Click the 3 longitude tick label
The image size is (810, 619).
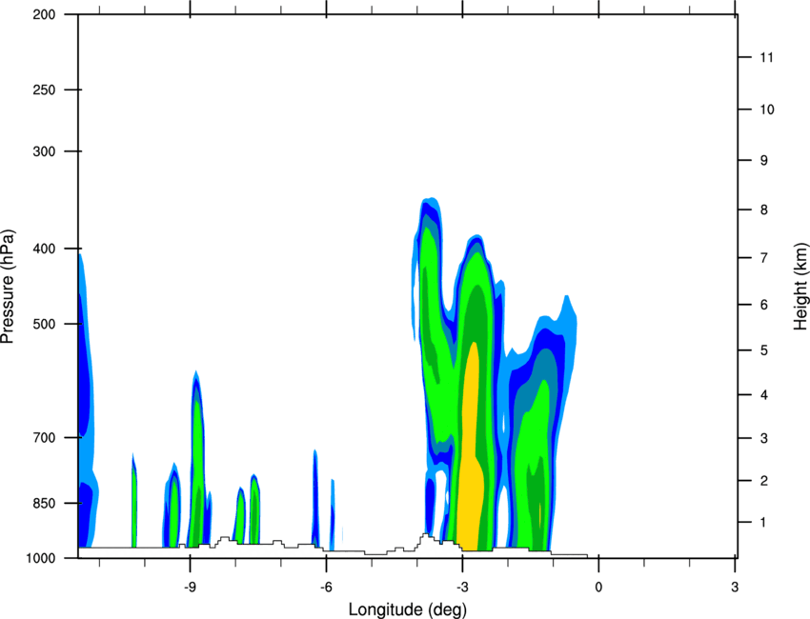pos(735,587)
